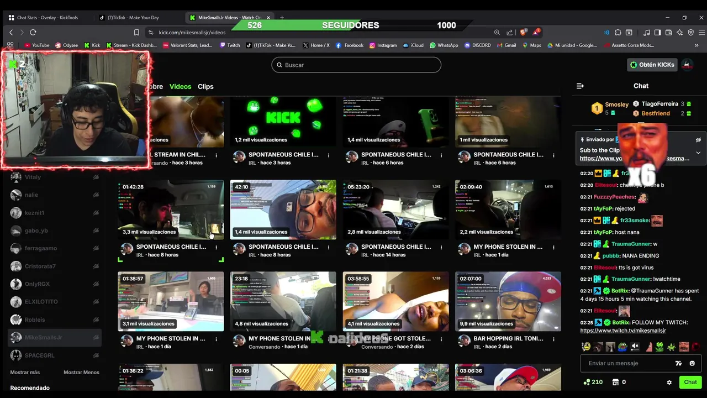Insert the GG plant quick emote
The width and height of the screenshot is (707, 398).
659,347
